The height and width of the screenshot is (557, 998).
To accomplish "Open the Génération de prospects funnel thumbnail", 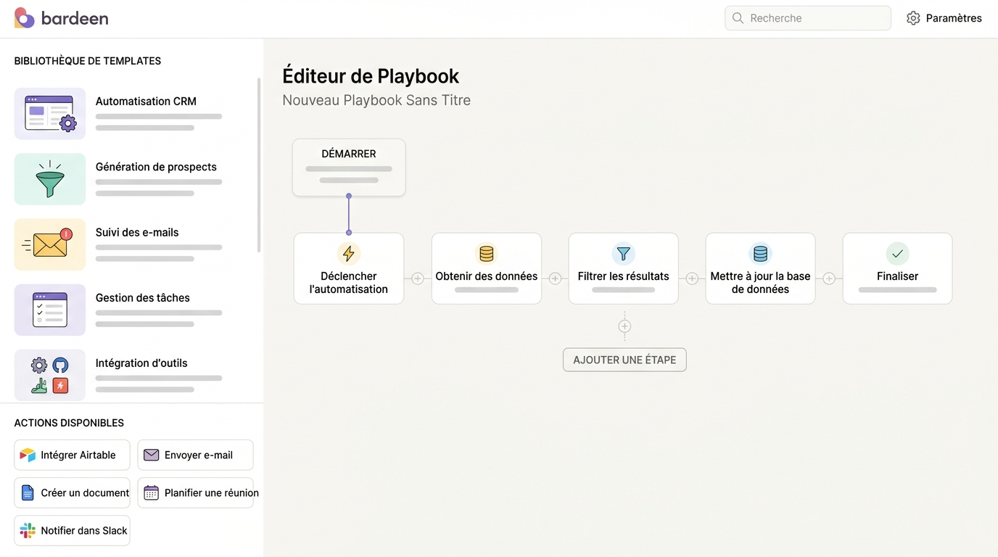I will tap(50, 179).
